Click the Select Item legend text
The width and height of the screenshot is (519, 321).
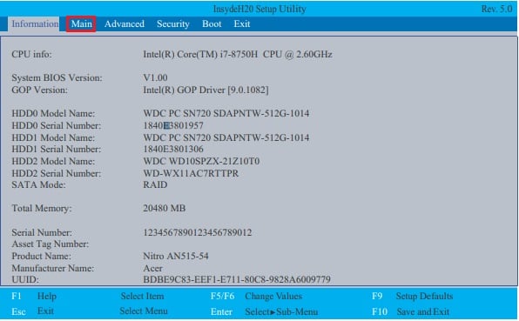pyautogui.click(x=142, y=296)
